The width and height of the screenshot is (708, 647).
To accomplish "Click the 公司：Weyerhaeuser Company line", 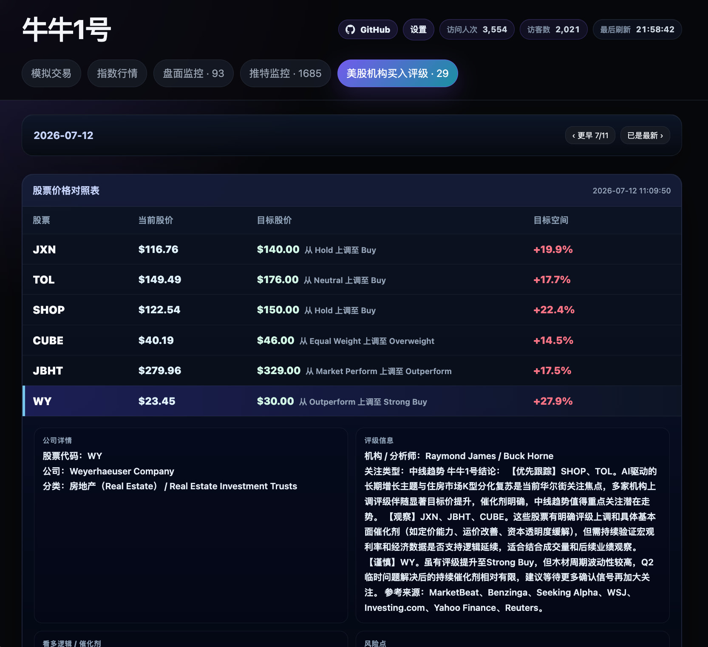I will (x=108, y=471).
